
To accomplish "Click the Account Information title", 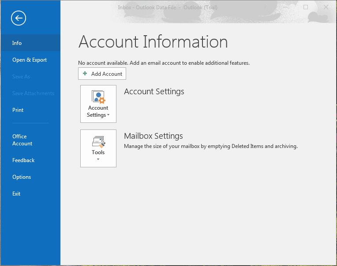I will pyautogui.click(x=153, y=42).
